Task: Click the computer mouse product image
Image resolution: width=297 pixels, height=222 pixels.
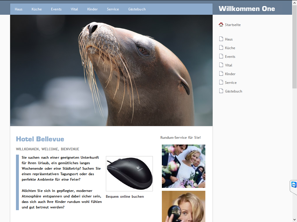Action: [x=129, y=174]
